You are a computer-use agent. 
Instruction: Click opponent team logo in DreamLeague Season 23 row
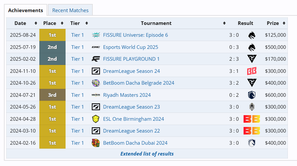[x=252, y=107]
